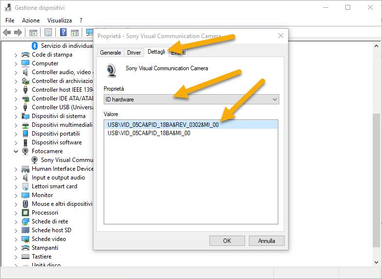
Task: Collapse the Fotocamere category
Action: [x=16, y=151]
